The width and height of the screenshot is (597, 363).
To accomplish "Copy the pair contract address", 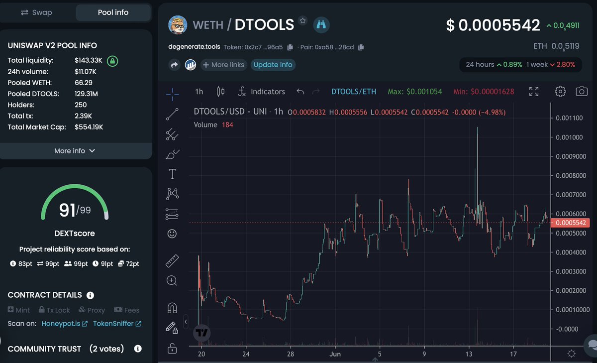I will (361, 47).
